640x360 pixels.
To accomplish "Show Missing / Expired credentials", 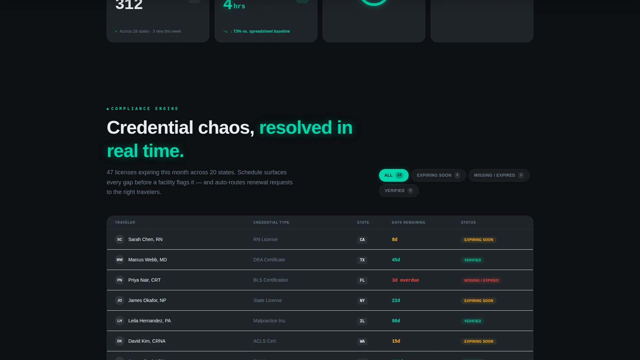I will tap(499, 175).
